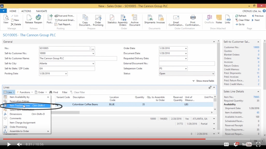Open Statistics
This screenshot has height=149, width=266.
[x=112, y=19]
